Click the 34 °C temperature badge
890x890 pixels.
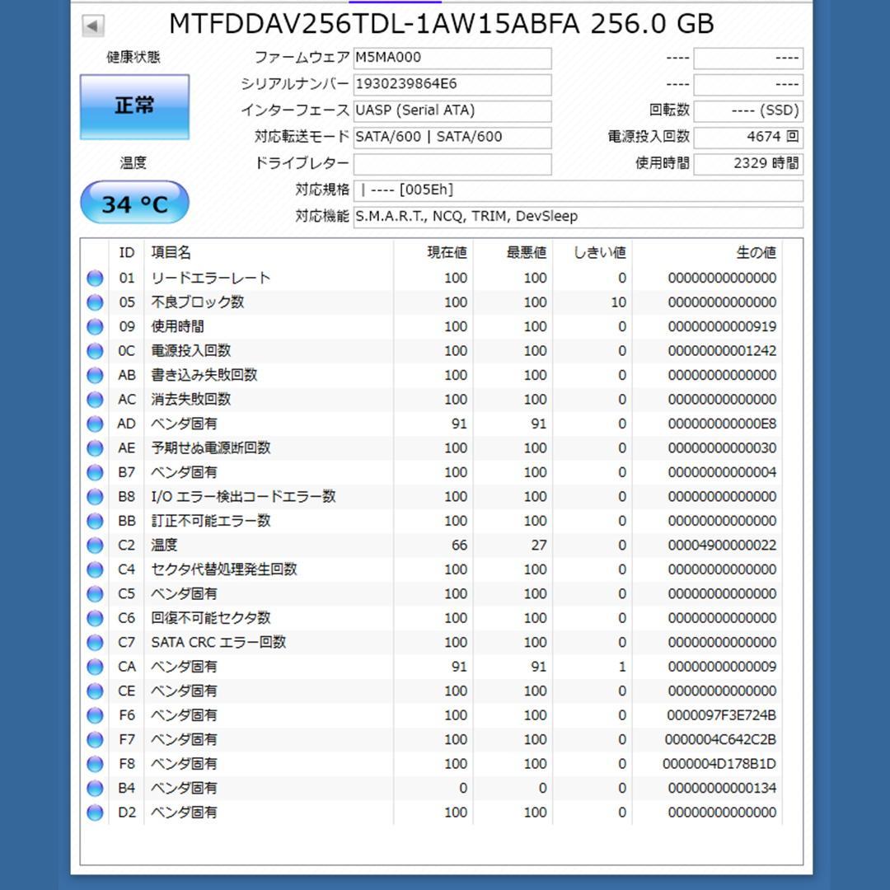pyautogui.click(x=134, y=203)
